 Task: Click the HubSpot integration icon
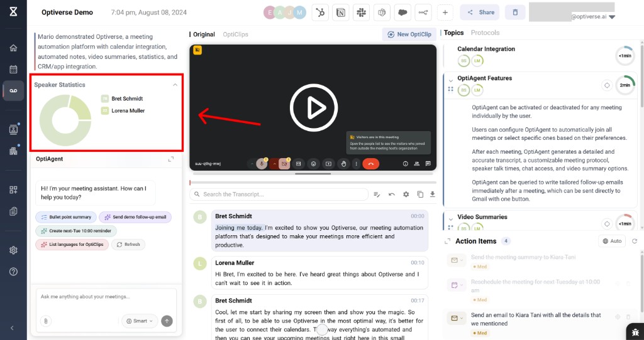click(x=320, y=13)
